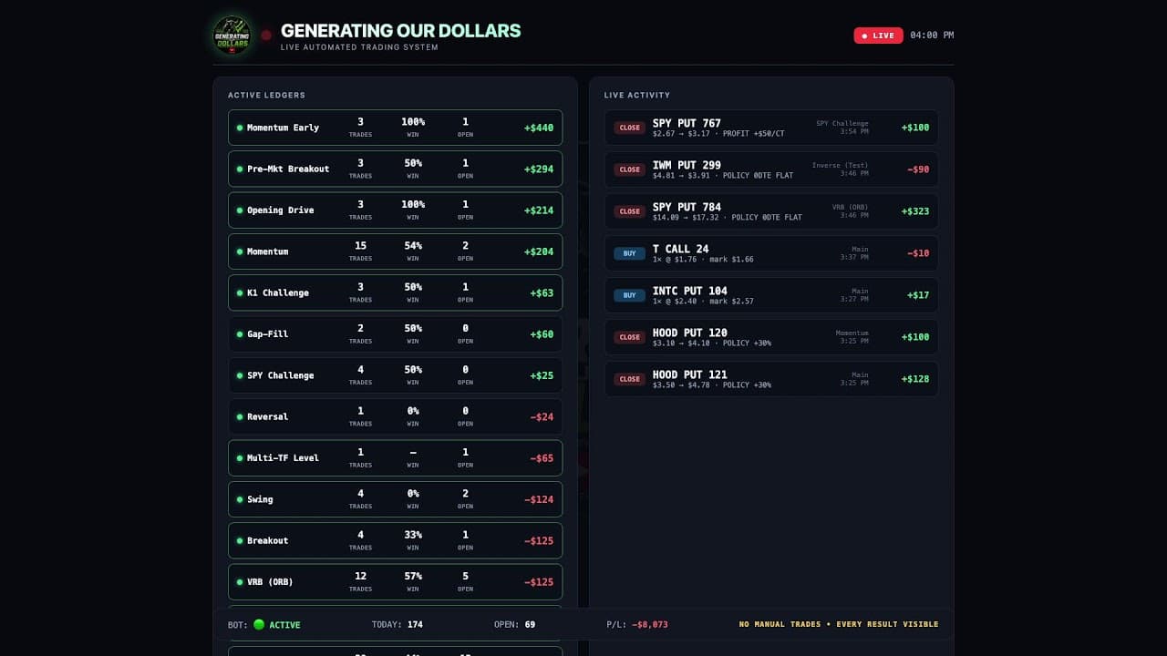Click the CLOSE badge on SPY PUT 767

(630, 128)
